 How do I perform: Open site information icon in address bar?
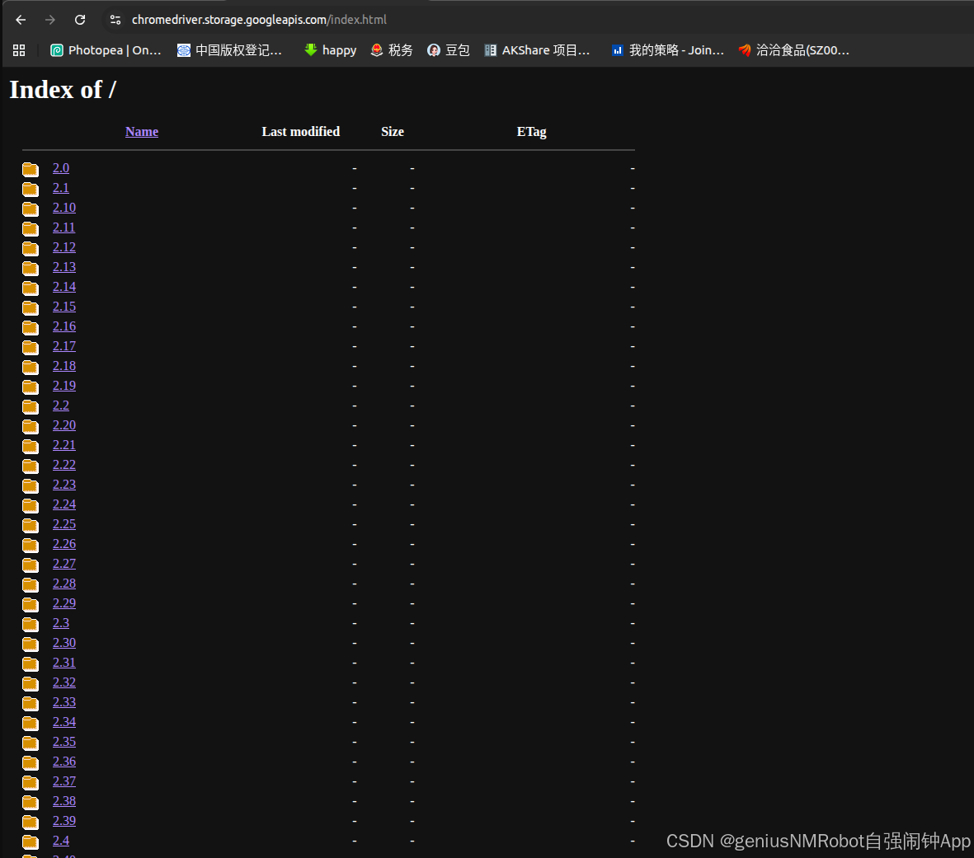click(115, 19)
